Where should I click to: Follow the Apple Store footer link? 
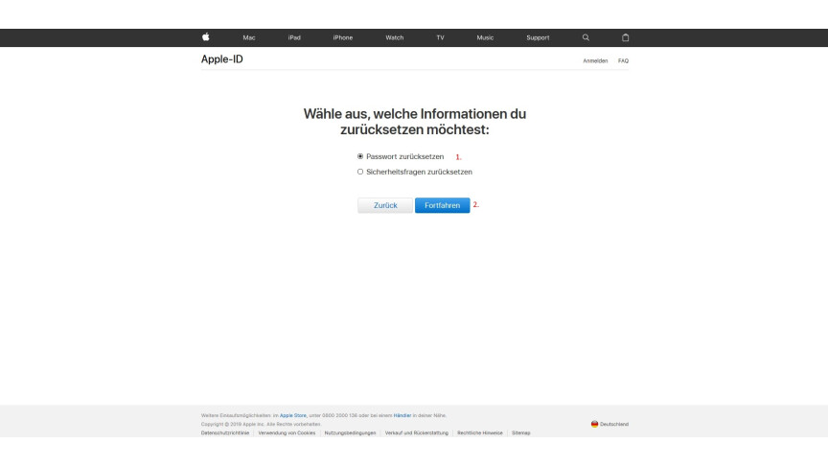coord(292,415)
